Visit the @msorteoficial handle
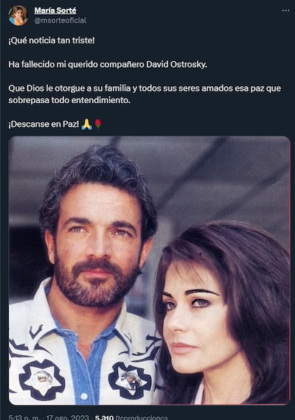The width and height of the screenshot is (295, 420). coord(60,21)
